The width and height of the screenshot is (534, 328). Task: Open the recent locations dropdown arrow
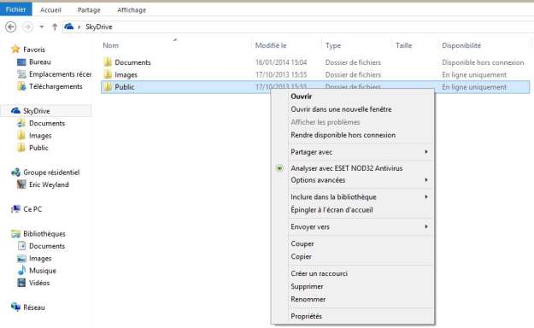click(42, 26)
